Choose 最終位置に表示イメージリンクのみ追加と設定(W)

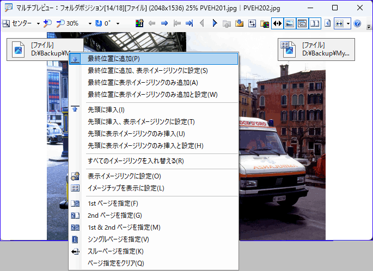pos(154,94)
